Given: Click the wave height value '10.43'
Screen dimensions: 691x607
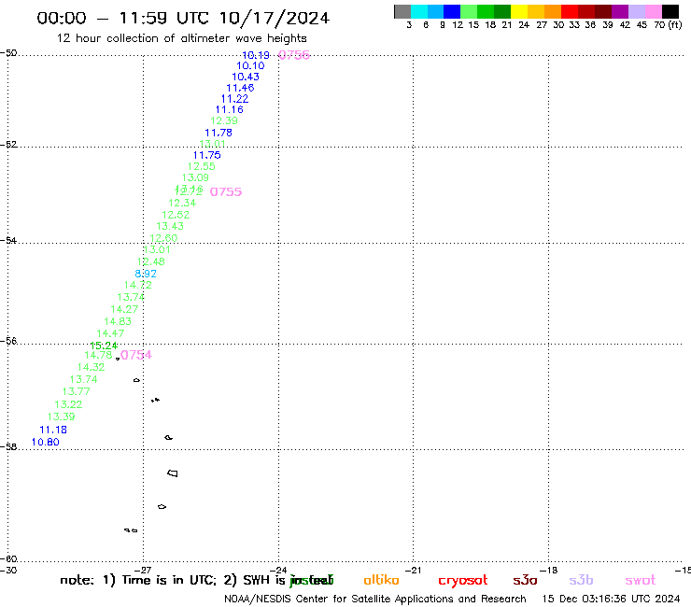Looking at the screenshot, I should (246, 77).
